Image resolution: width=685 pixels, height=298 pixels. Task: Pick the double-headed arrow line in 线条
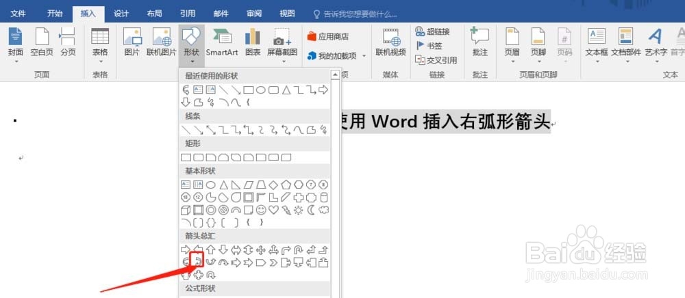tap(210, 129)
